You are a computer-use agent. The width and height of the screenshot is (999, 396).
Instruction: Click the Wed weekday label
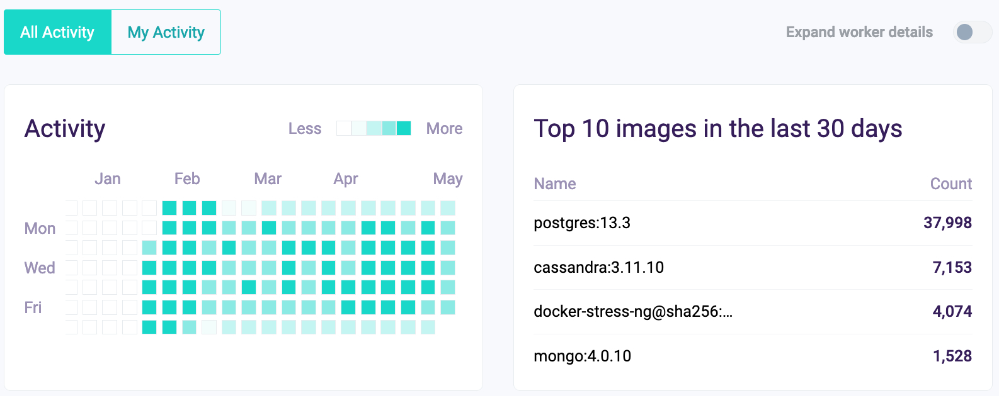point(40,268)
